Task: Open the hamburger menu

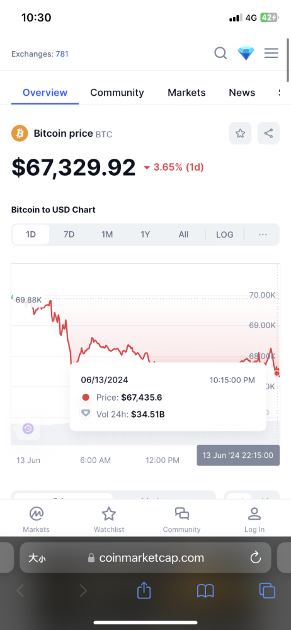Action: tap(271, 53)
